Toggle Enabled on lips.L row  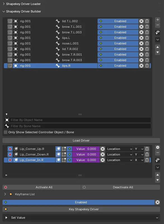[x=118, y=38]
